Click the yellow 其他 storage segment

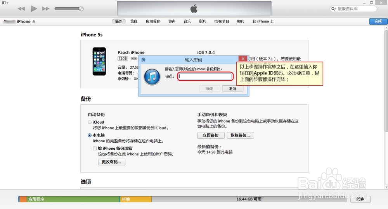click(135, 199)
